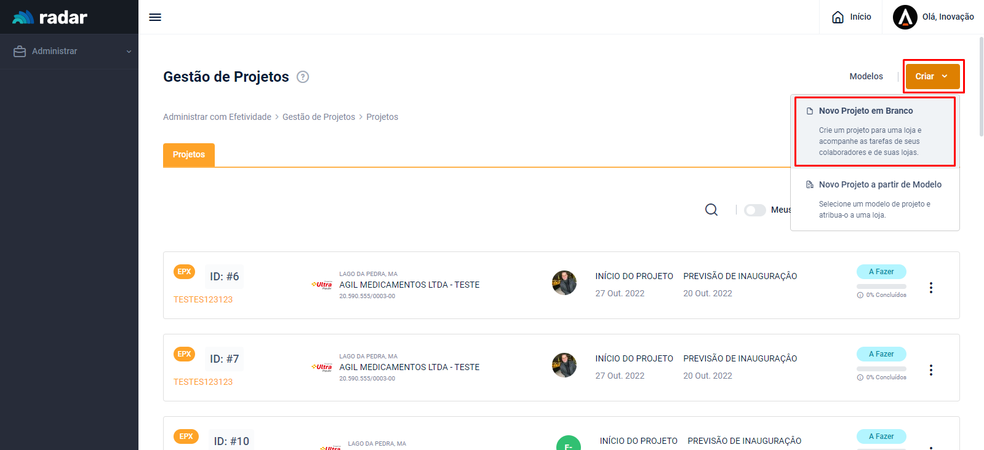
Task: Open three-dot menu for project ID #6
Action: click(x=930, y=288)
